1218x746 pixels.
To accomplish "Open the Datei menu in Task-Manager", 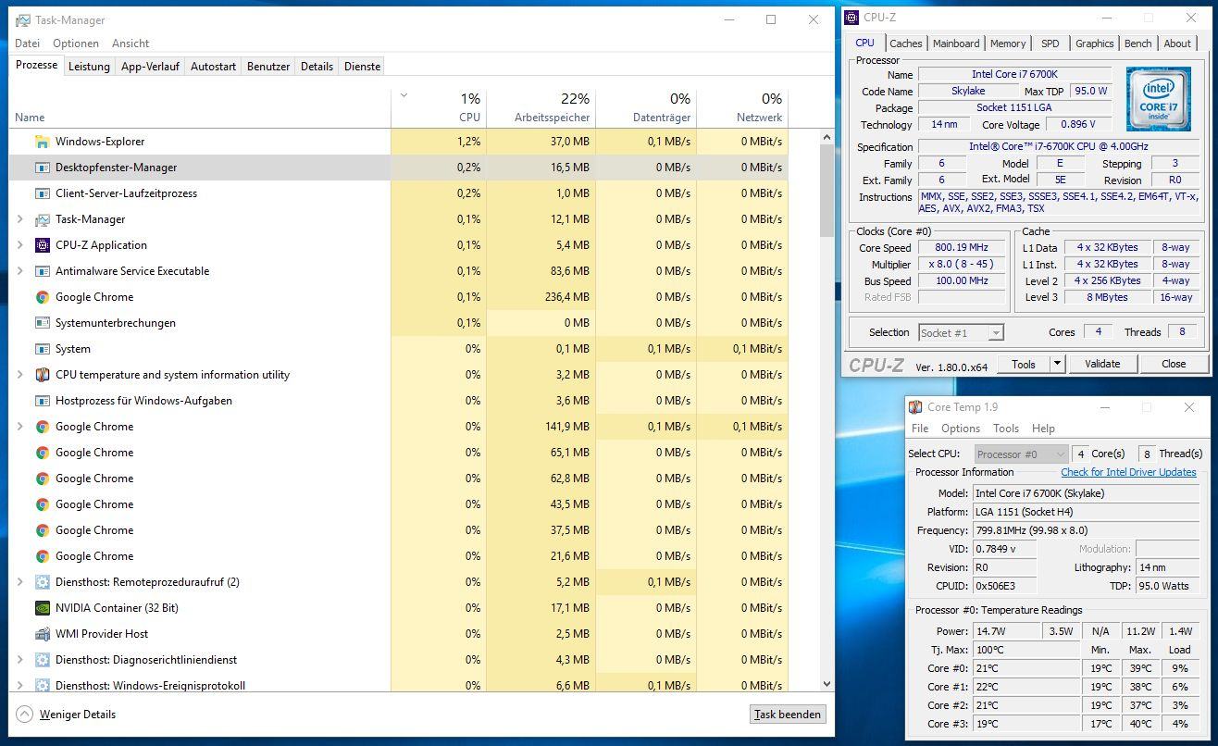I will coord(28,44).
